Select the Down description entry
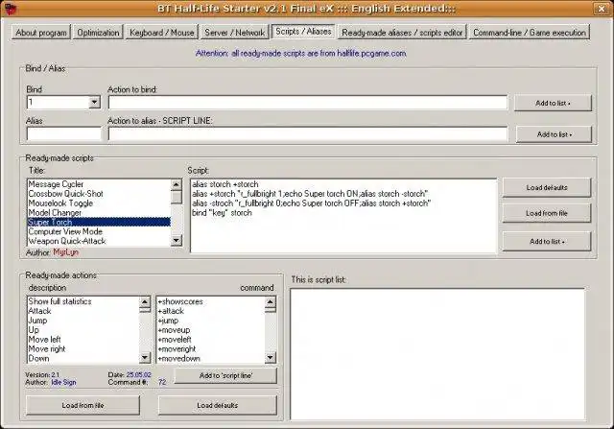This screenshot has height=429, width=614. point(83,358)
